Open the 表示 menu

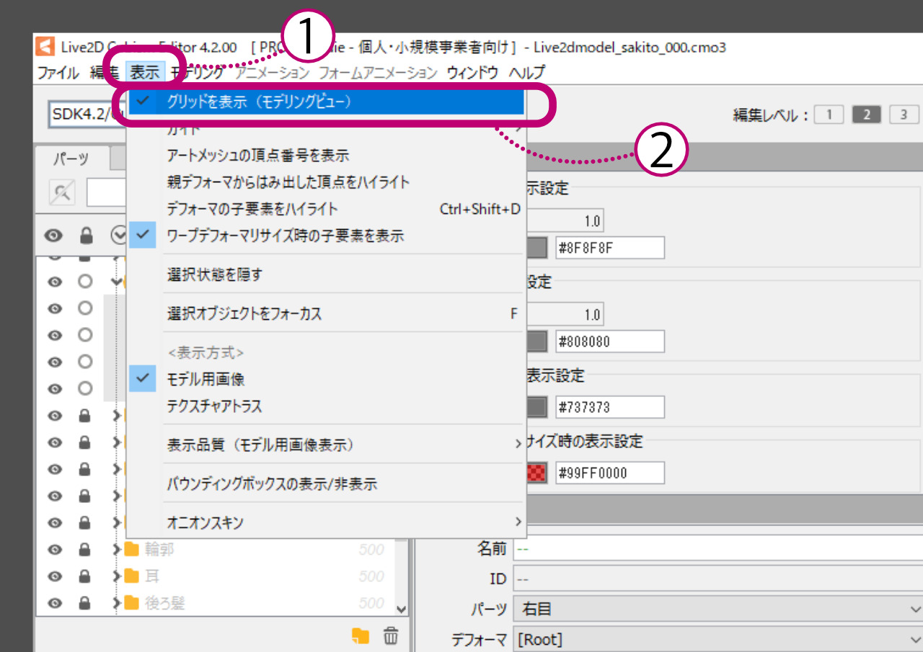click(145, 73)
